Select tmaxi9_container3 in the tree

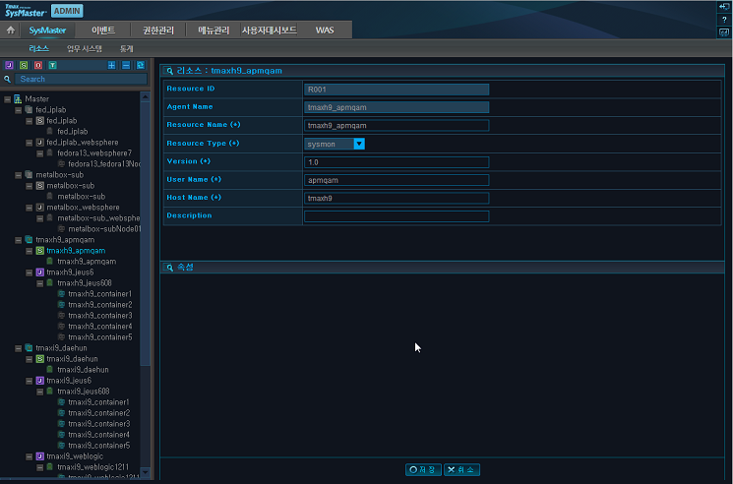coord(99,424)
